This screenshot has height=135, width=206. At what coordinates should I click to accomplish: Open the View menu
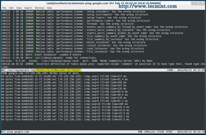[19, 8]
